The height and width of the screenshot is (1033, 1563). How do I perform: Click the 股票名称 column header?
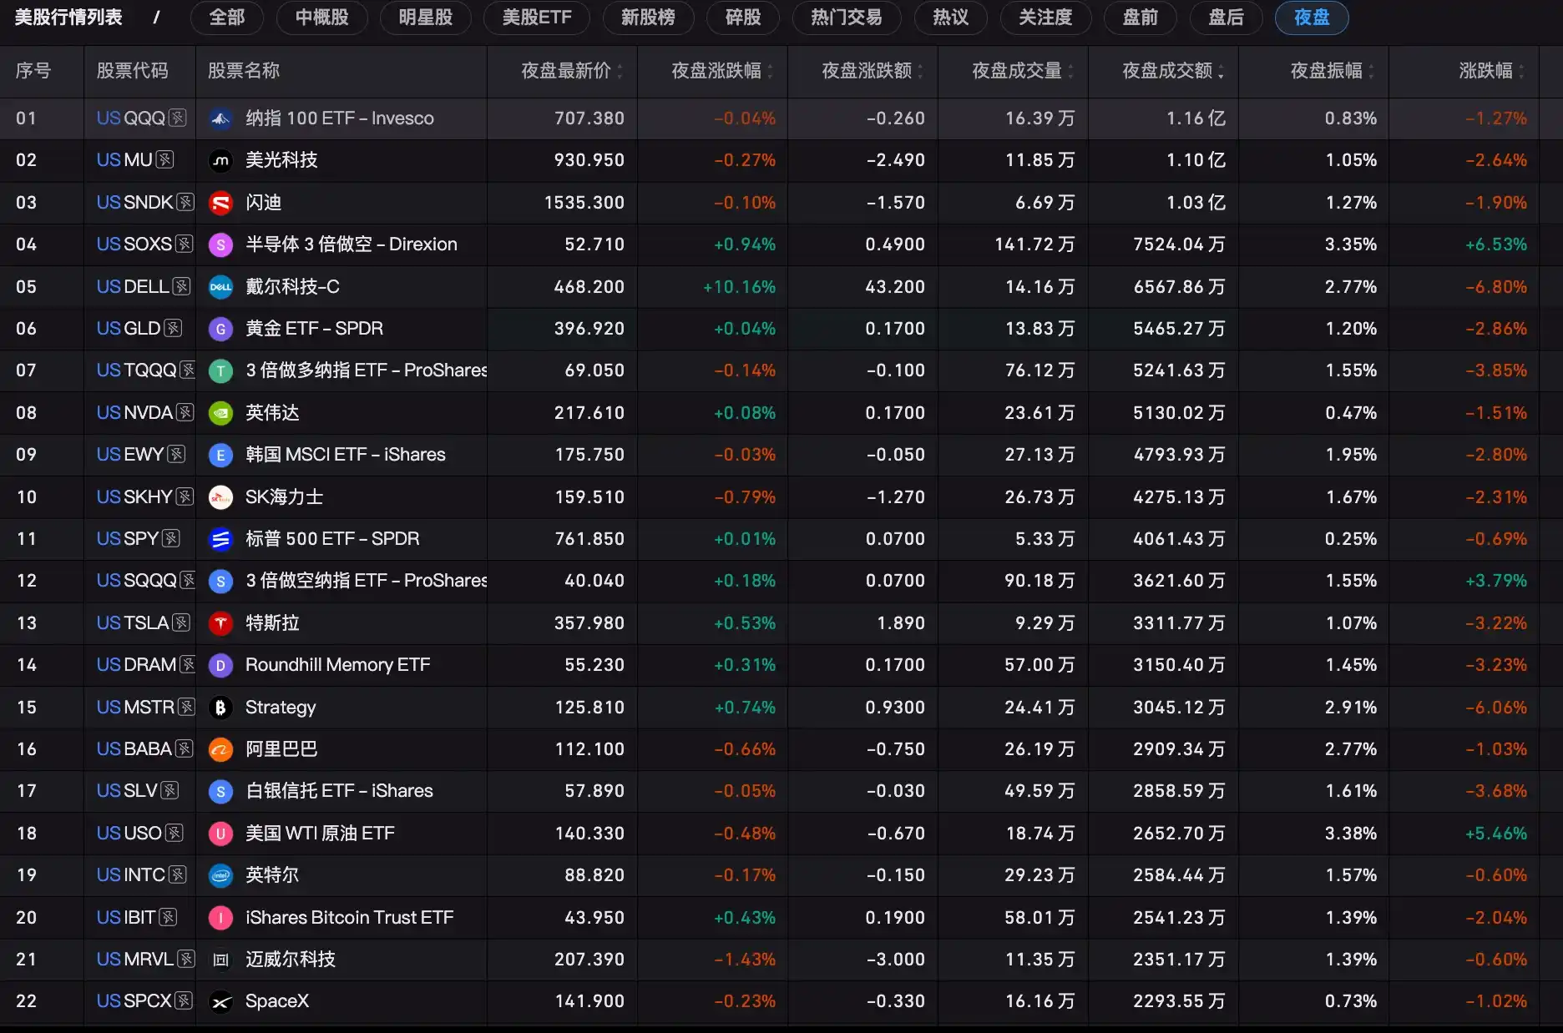tap(244, 71)
